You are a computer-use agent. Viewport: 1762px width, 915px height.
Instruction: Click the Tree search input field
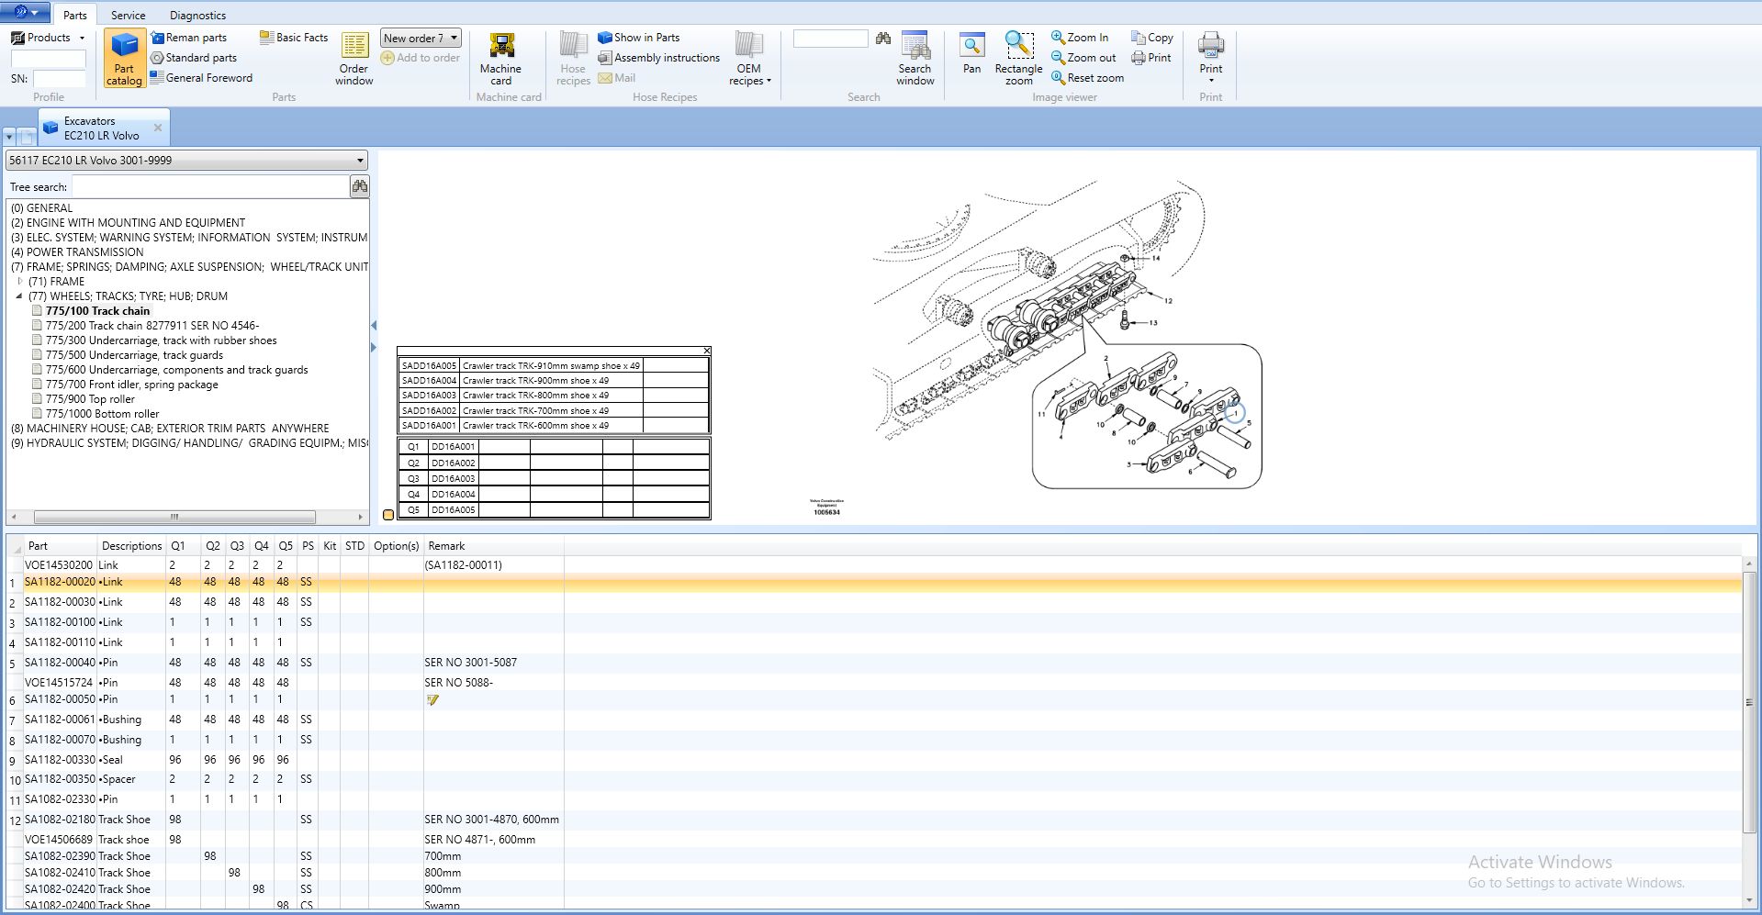(209, 186)
